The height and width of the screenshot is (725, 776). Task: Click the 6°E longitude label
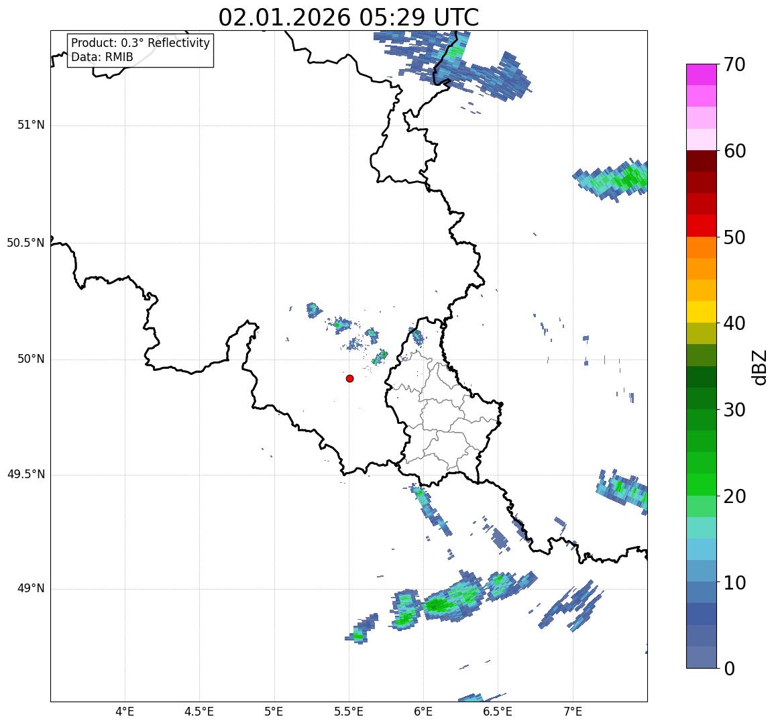424,712
